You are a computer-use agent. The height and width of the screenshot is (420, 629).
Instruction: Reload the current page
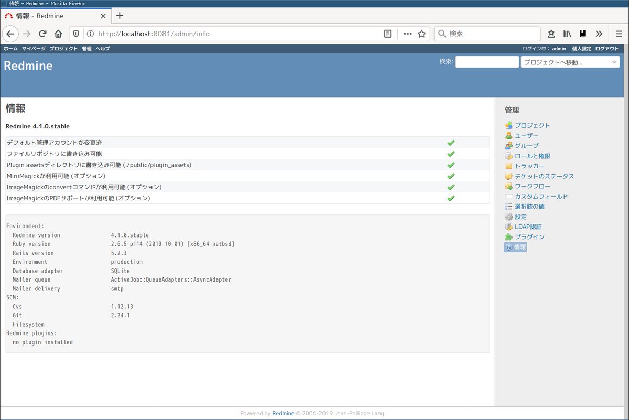click(43, 34)
